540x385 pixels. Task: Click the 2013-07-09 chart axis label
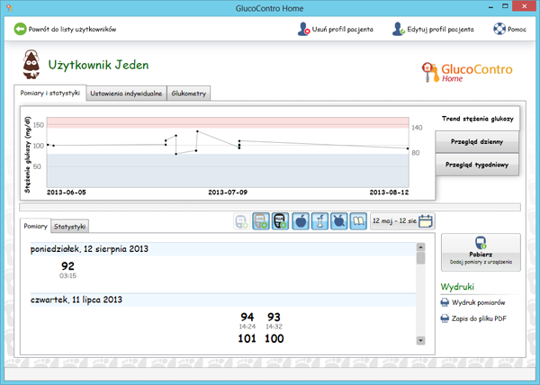point(228,192)
